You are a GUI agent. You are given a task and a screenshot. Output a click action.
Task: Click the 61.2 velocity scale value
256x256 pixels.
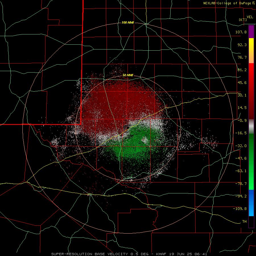pyautogui.click(x=242, y=70)
